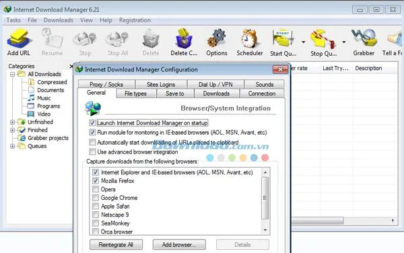
Task: Enable automatically downloading URLs placed to clipboard
Action: [x=92, y=142]
